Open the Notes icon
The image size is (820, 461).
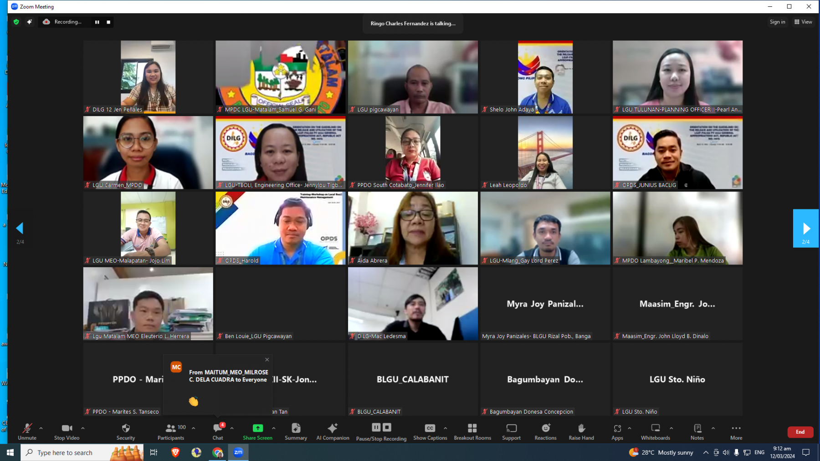697,428
